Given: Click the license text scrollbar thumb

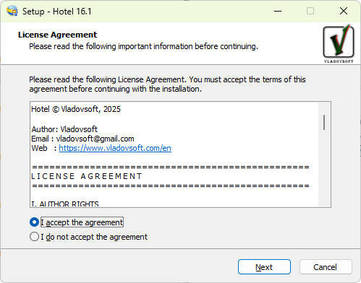Looking at the screenshot, I should [x=324, y=123].
